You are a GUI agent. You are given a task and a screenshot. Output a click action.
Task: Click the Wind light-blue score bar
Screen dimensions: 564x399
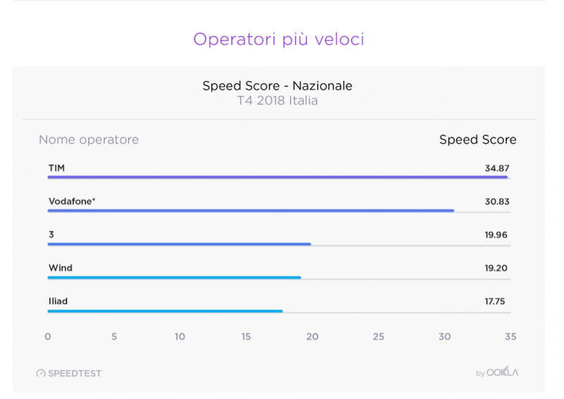[174, 277]
